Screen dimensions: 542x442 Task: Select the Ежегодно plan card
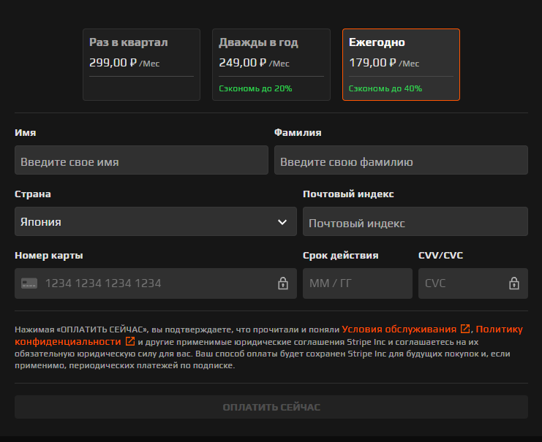coord(401,64)
